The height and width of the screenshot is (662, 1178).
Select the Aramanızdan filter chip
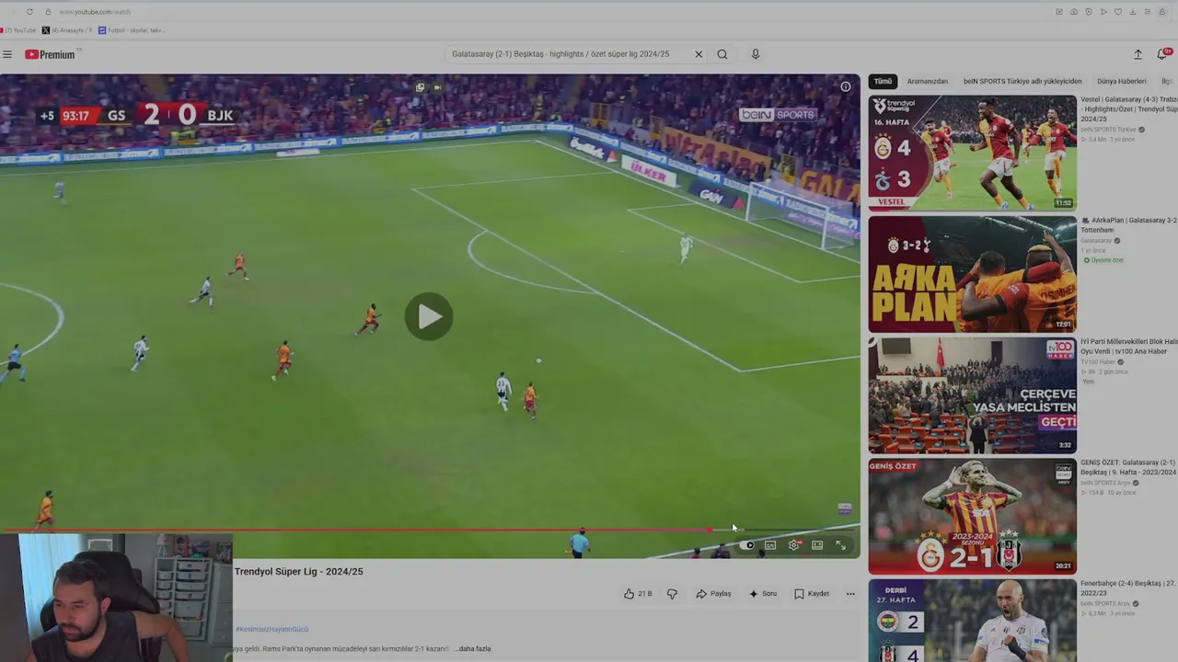click(928, 81)
